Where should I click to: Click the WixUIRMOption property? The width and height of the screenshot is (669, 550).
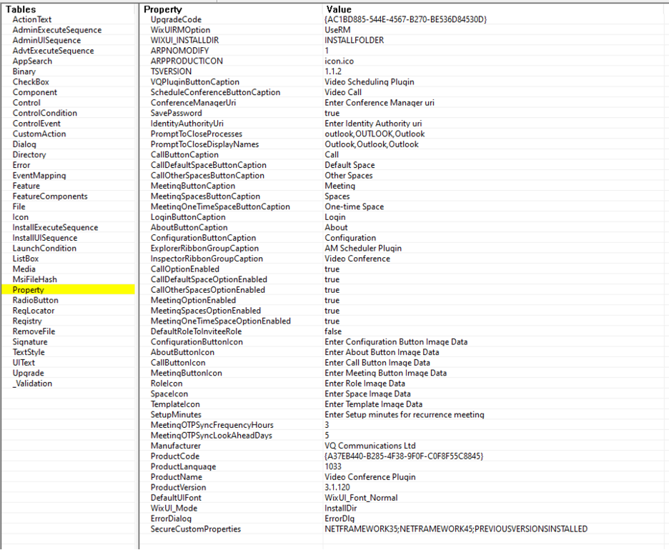[181, 30]
